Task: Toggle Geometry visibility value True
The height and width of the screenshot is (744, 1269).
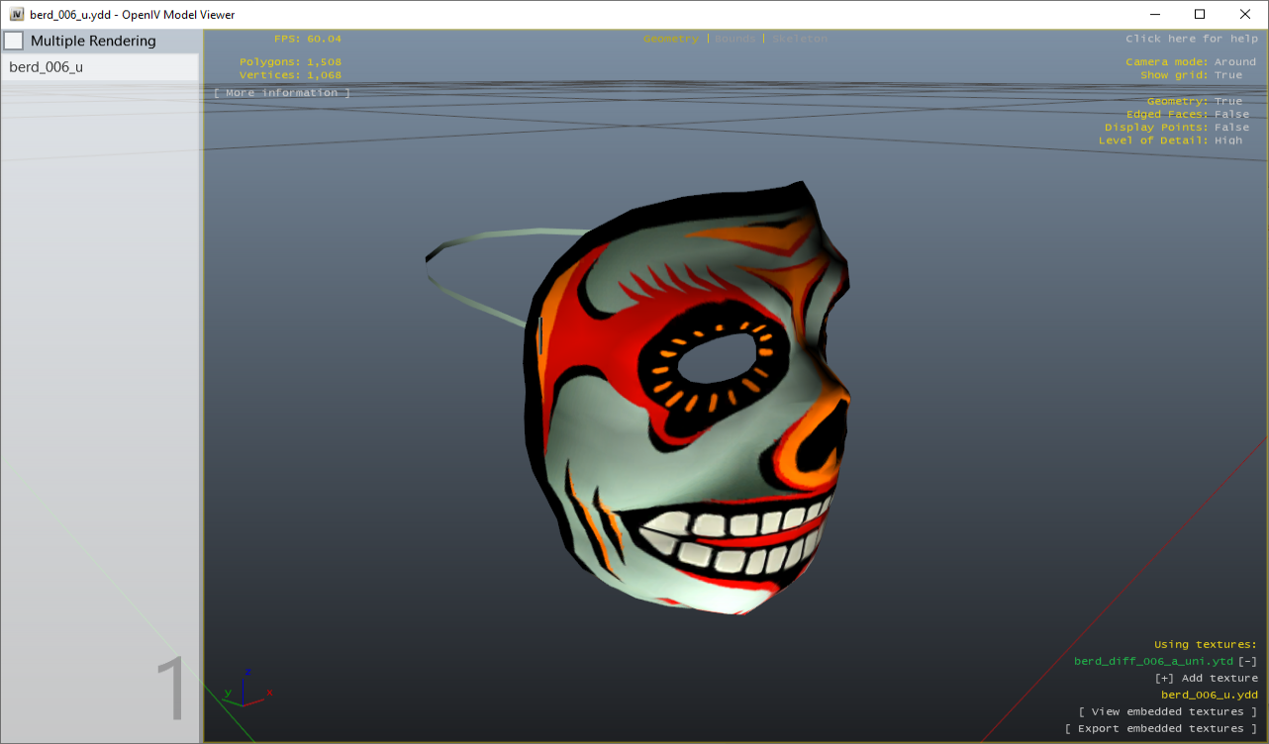Action: coord(1227,102)
